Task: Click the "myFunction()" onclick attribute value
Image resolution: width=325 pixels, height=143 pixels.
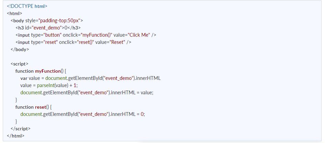Action: [x=97, y=35]
